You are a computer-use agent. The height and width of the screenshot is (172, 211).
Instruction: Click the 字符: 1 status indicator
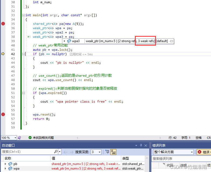pyautogui.click(x=186, y=138)
